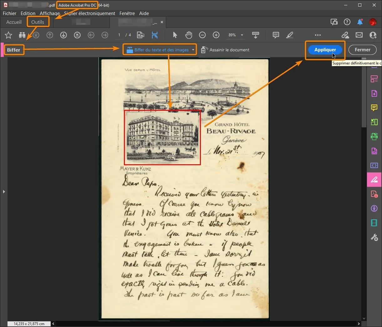Jump to last page icon
The height and width of the screenshot is (327, 382).
[x=77, y=35]
